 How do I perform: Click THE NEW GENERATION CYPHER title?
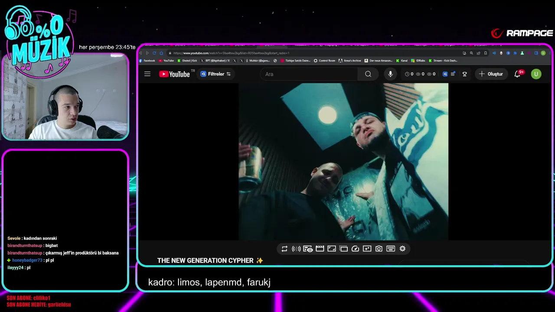[210, 260]
